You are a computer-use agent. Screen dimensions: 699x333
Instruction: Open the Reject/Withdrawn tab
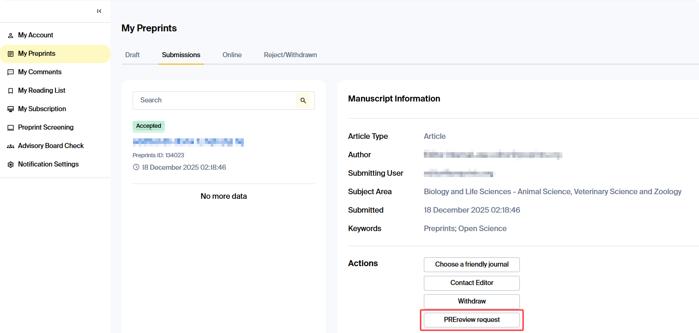pos(290,55)
